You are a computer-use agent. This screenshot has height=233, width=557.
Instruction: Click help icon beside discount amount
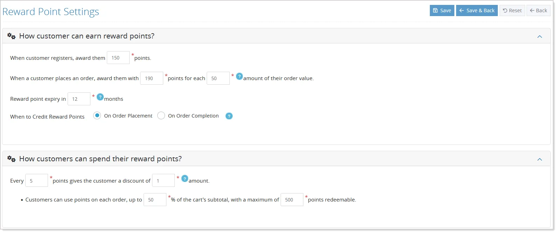tap(185, 178)
